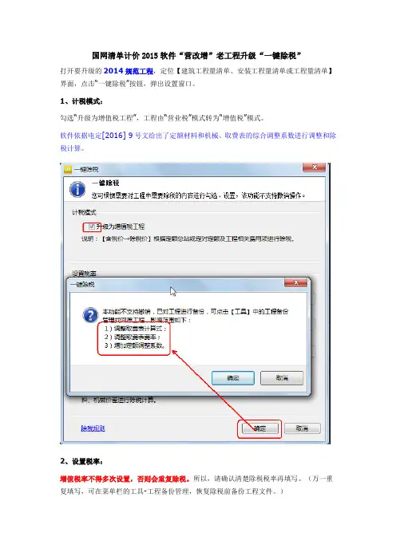Open the 除税规则 link

tap(93, 428)
